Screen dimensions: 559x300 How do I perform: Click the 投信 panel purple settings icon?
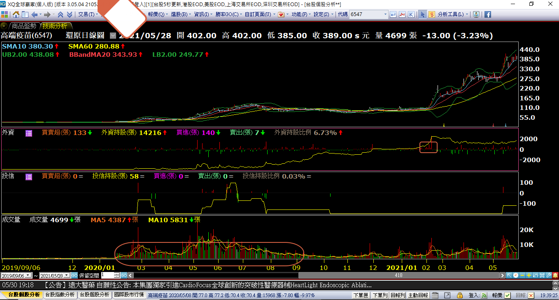pos(29,177)
